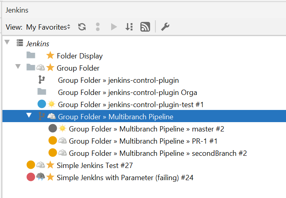
Task: Click blue status ball of jenkins-control-plugin-test
Action: click(42, 104)
